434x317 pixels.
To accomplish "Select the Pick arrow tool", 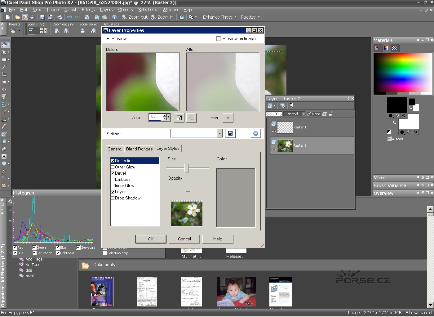I will (4, 52).
